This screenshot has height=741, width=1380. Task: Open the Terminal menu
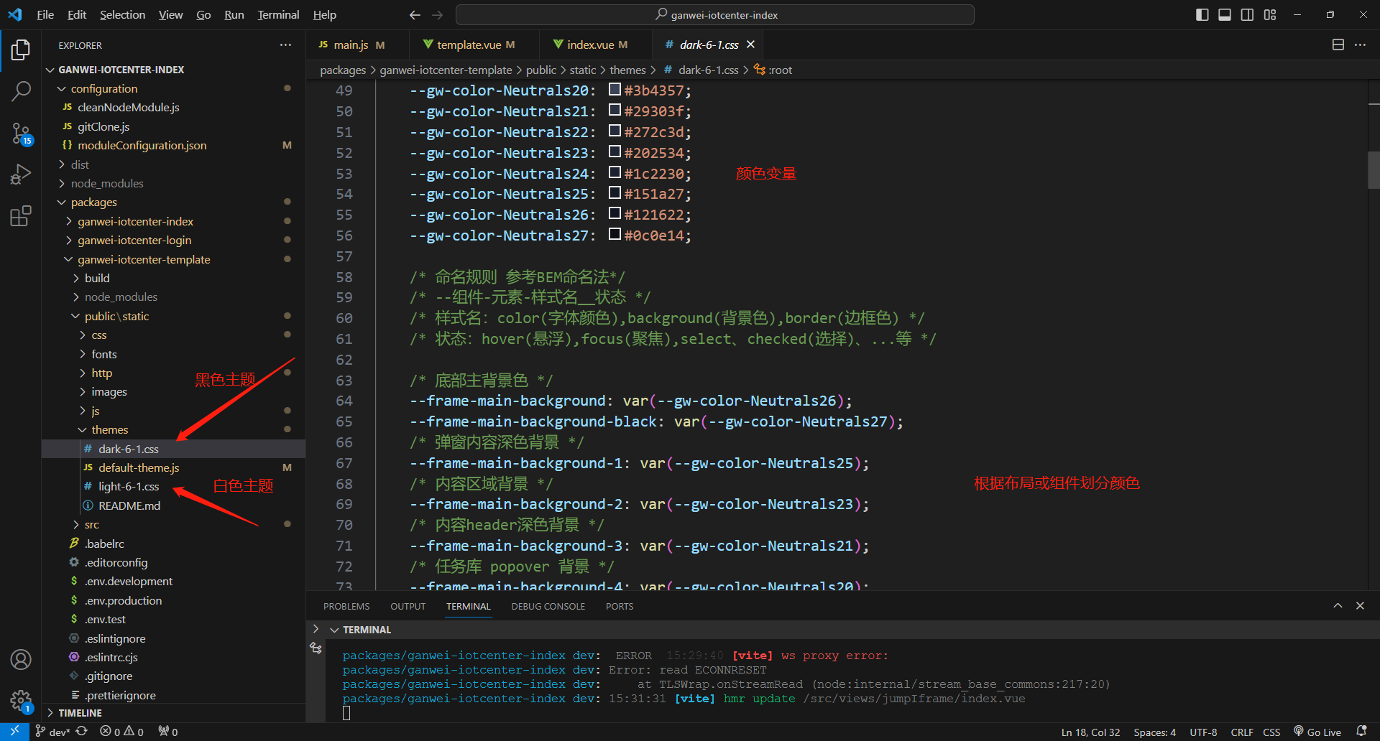(278, 15)
